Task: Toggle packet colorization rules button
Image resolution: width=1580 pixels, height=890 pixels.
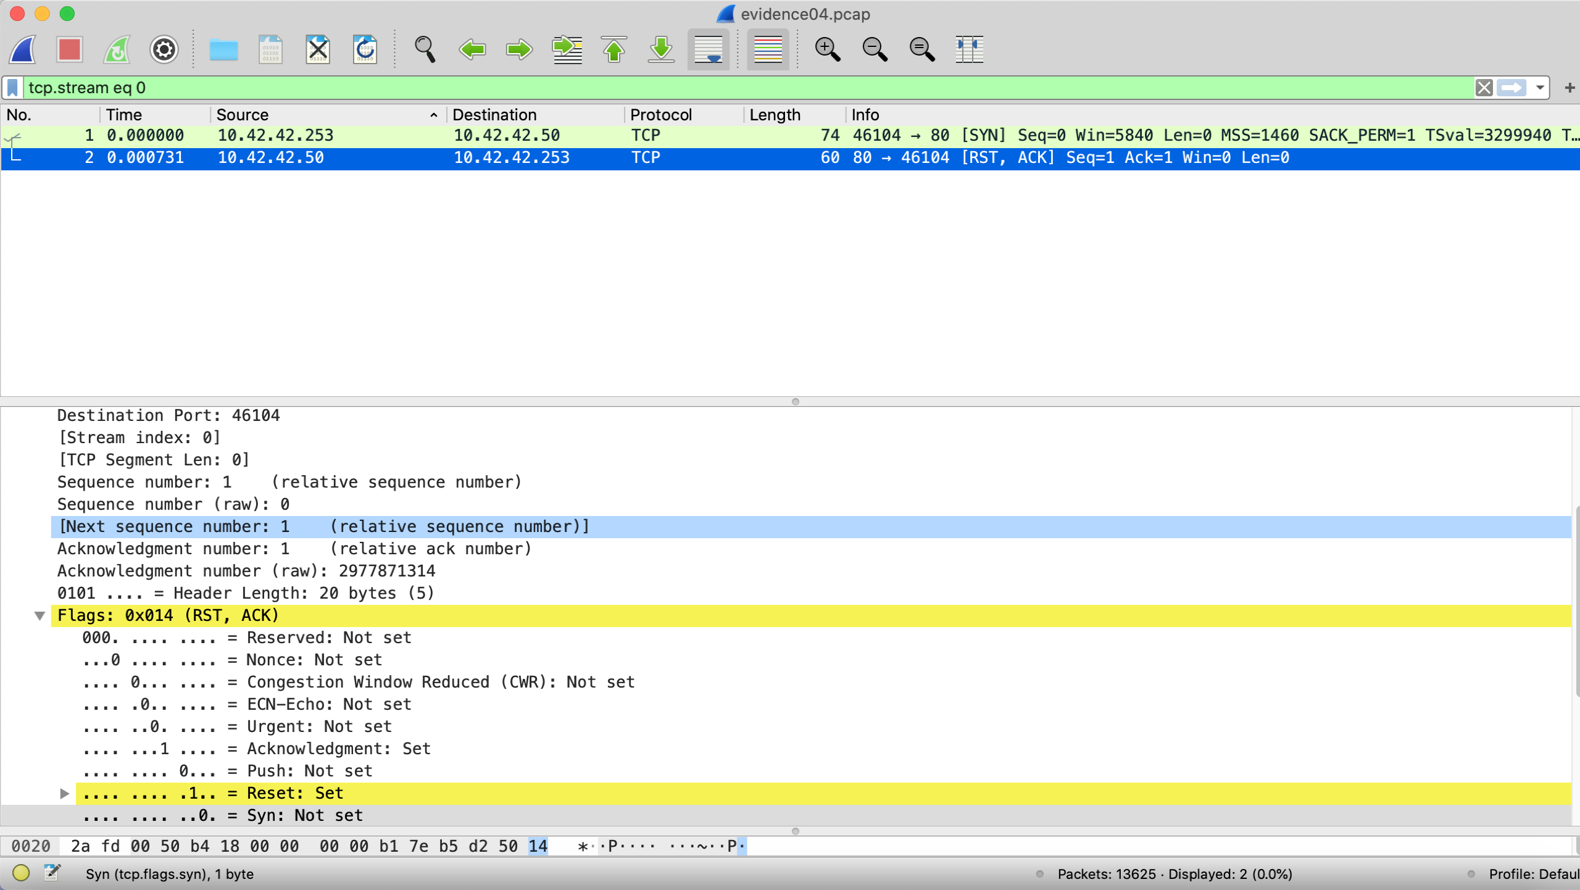Action: [x=768, y=49]
